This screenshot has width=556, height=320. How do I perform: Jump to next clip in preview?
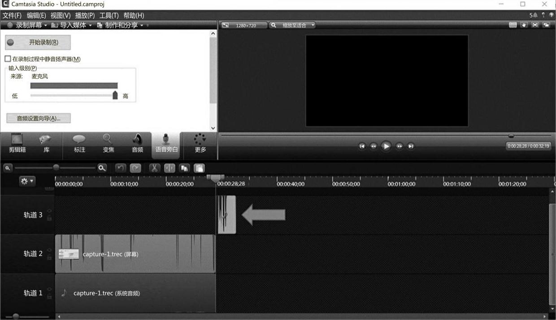point(411,146)
